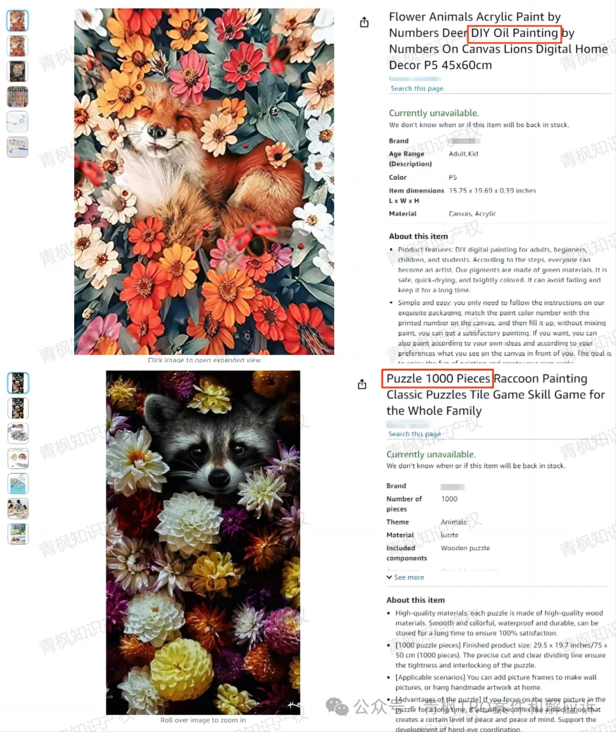The height and width of the screenshot is (732, 616).
Task: Select second raccoon puzzle thumbnail
Action: (18, 408)
